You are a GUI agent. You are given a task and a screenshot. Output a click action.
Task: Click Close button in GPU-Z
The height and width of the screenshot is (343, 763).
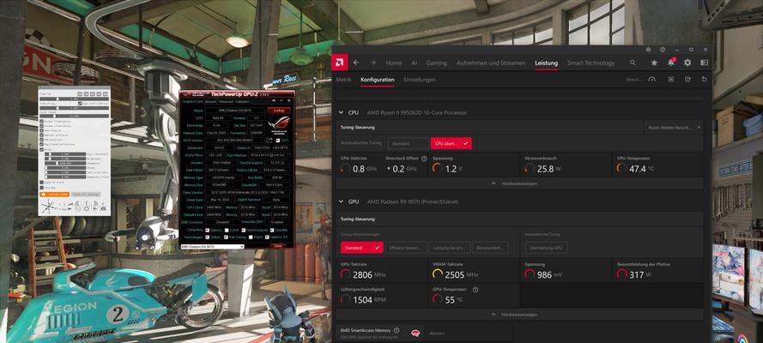[x=277, y=246]
